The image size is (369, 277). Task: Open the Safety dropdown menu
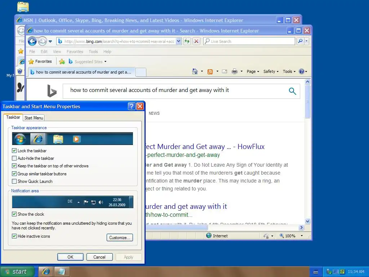[271, 71]
